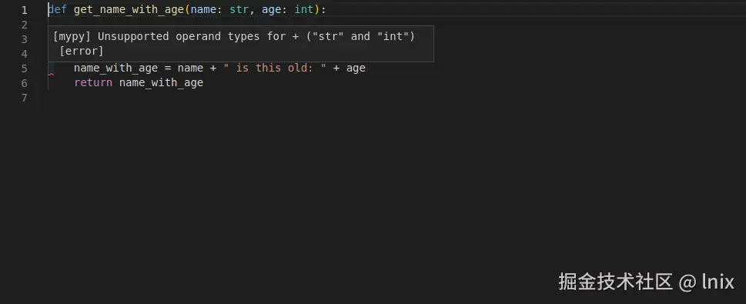The height and width of the screenshot is (304, 746).
Task: Select line number 6 in the gutter
Action: coord(25,83)
